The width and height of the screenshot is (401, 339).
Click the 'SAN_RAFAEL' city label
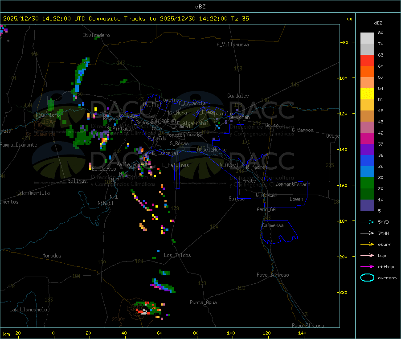click(x=164, y=121)
